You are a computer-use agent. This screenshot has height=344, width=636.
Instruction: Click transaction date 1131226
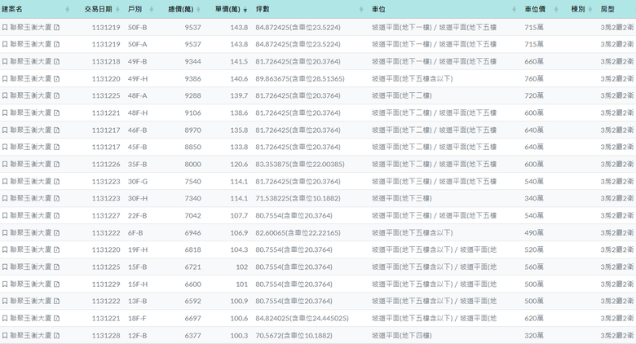106,165
